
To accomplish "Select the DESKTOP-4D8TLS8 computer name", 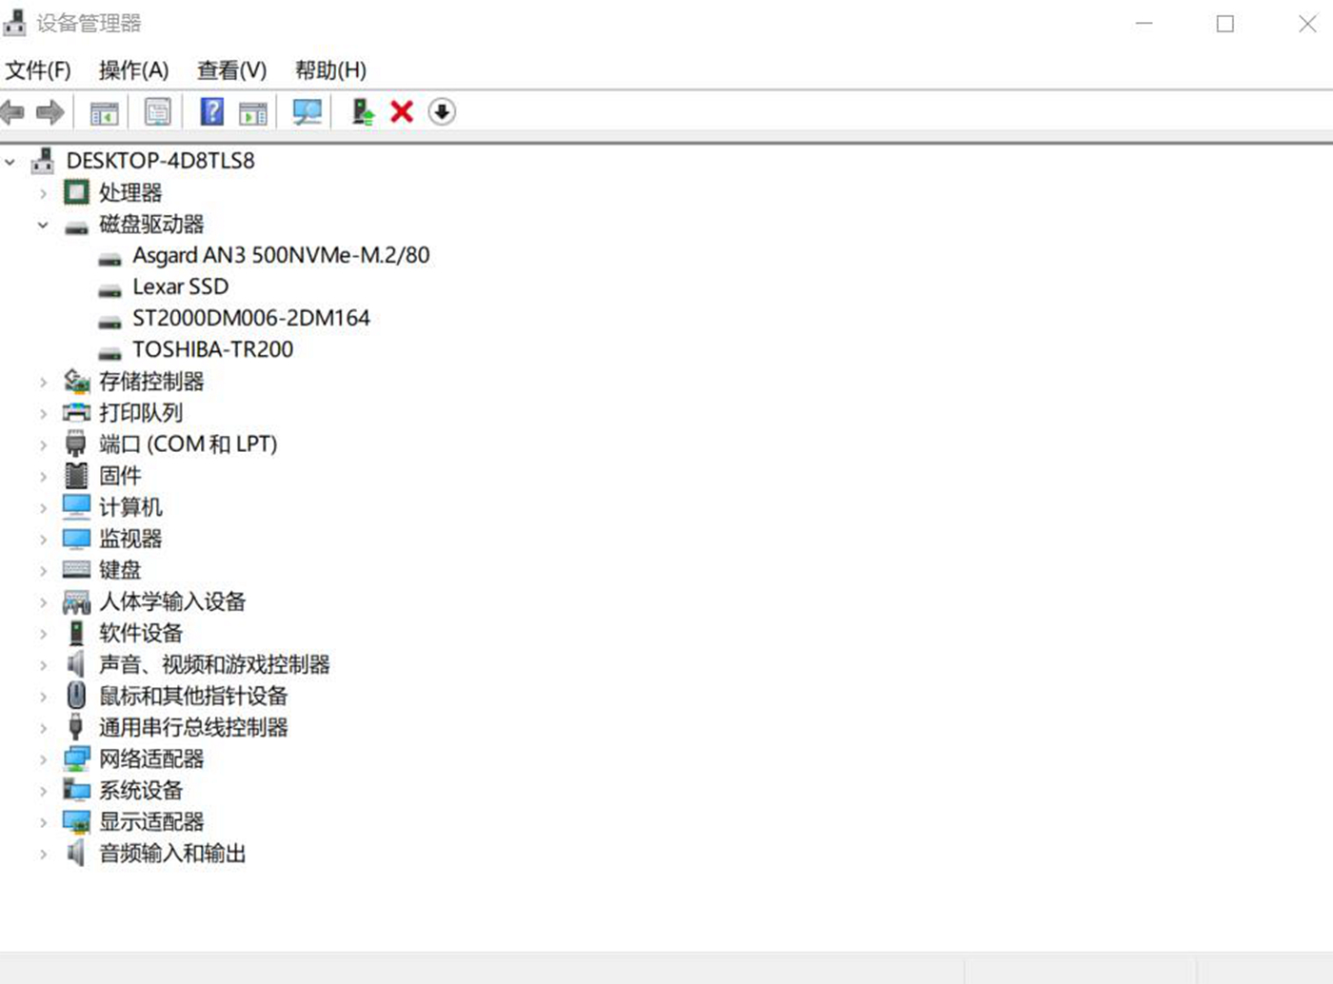I will click(x=161, y=161).
